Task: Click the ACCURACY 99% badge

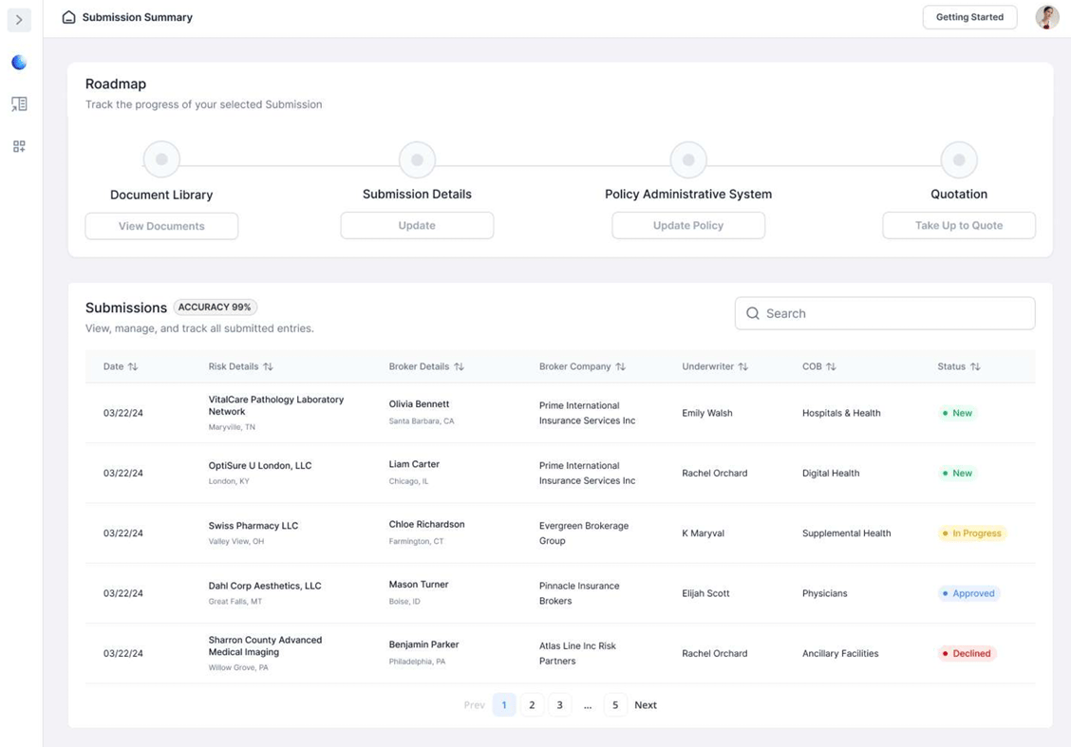Action: click(x=215, y=308)
